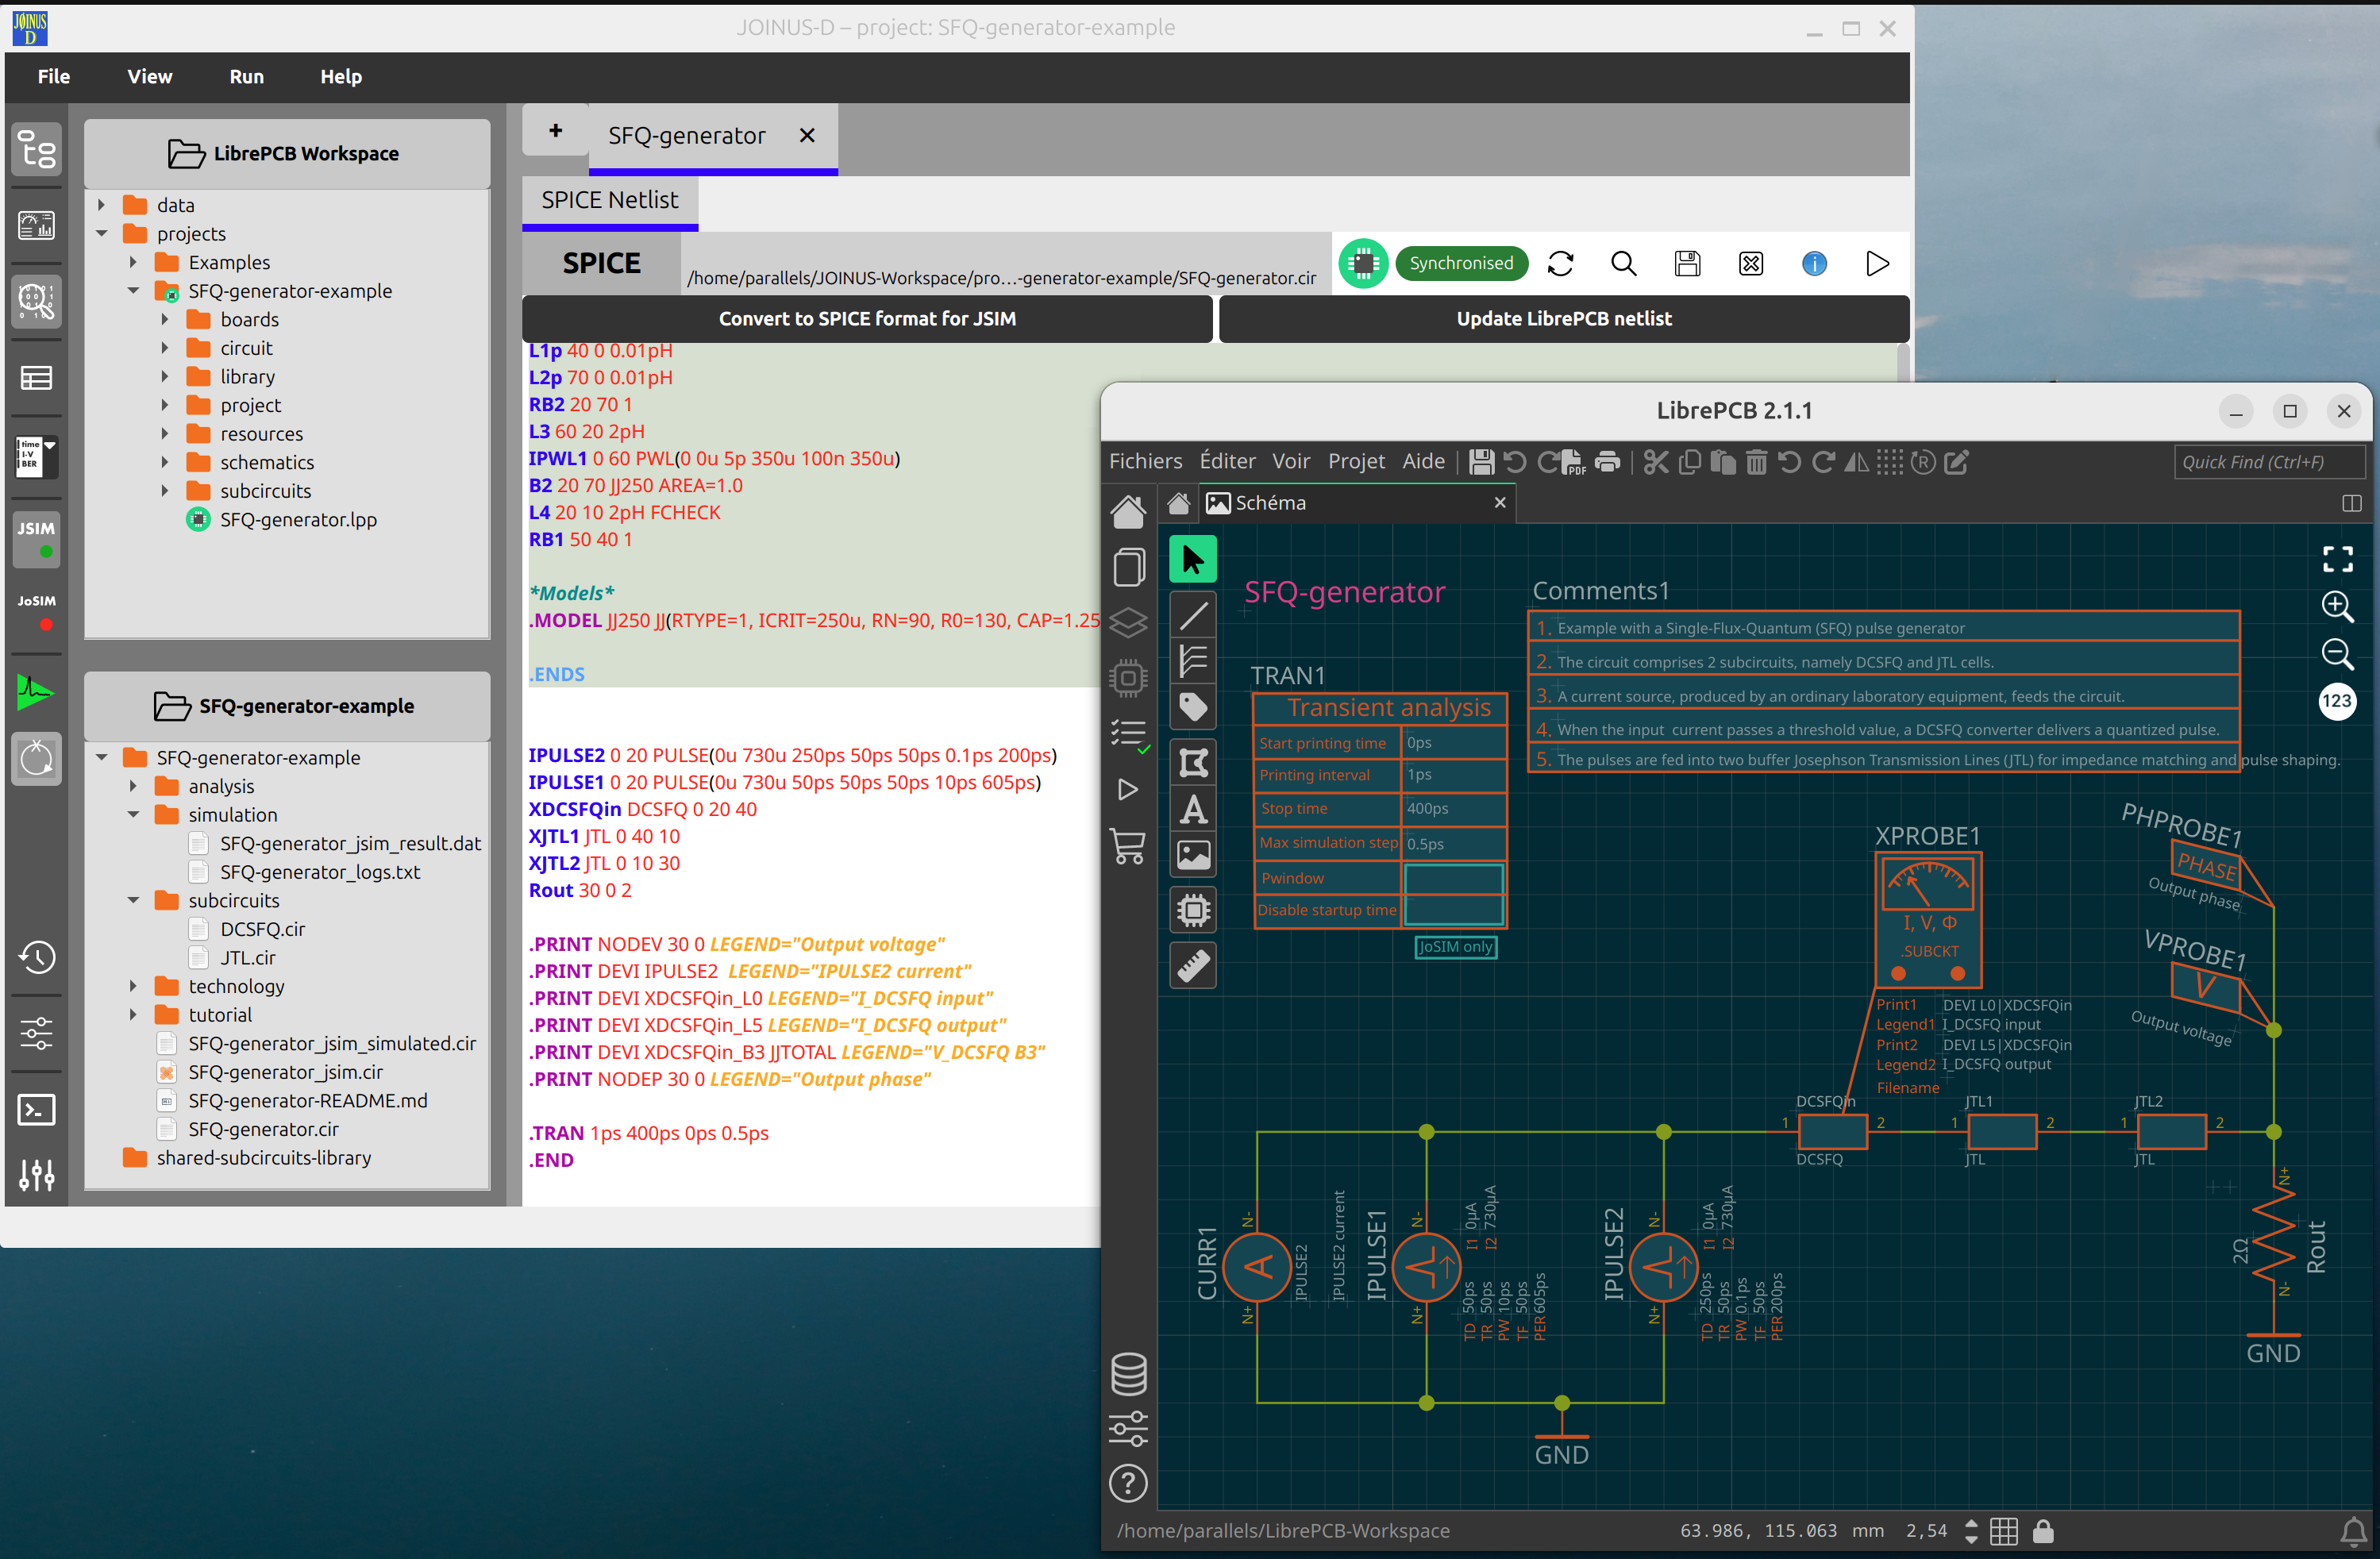Screen dimensions: 2380x1559
Task: Select the arrow pointer tool in LibrePCB
Action: click(x=1193, y=559)
